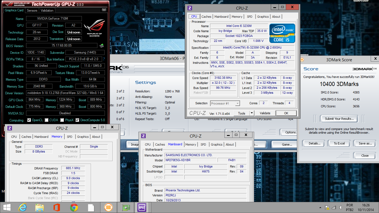Click the Bus Interface question mark in GPU-Z
Image resolution: width=379 pixels, height=213 pixels.
[104, 59]
